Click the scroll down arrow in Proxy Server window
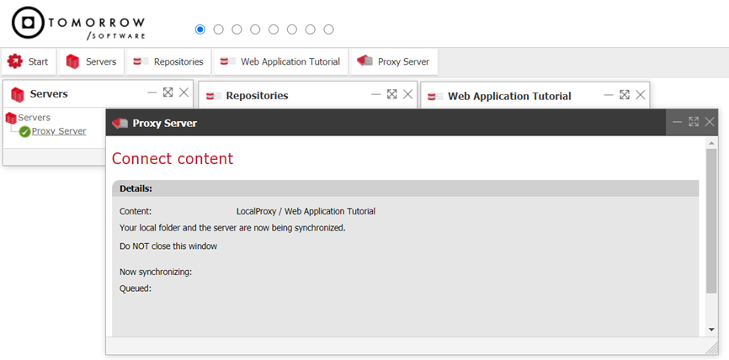The height and width of the screenshot is (360, 729). 711,330
